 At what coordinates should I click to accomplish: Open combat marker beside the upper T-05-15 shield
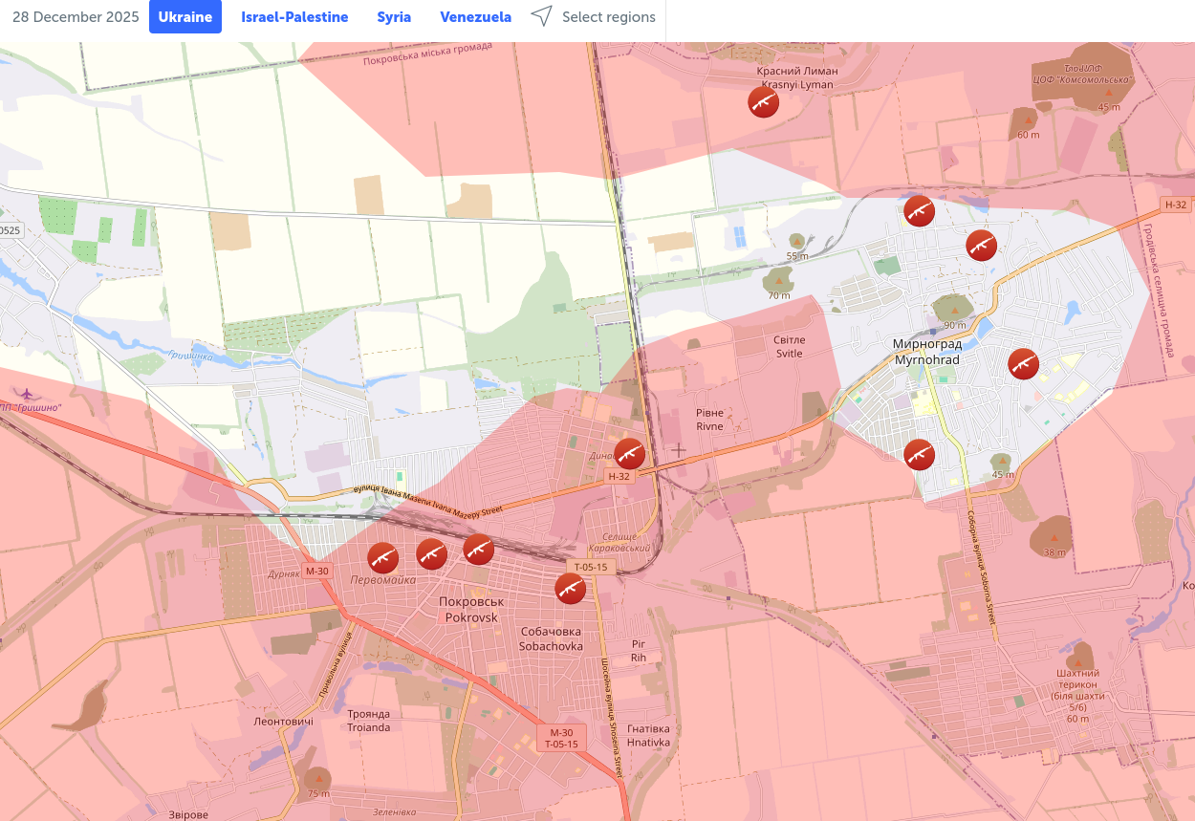[571, 588]
